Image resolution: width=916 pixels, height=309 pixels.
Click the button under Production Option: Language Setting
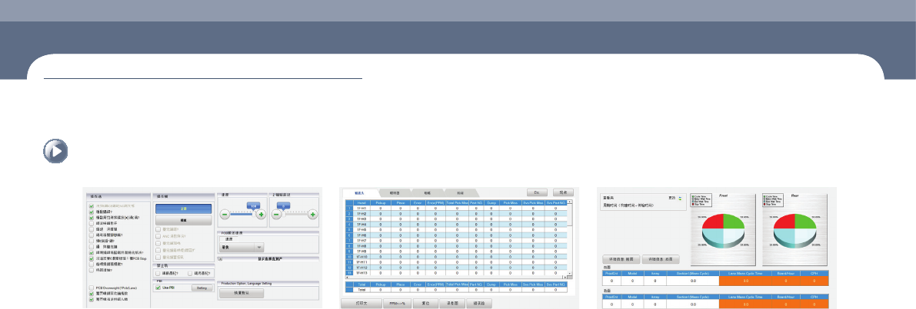coord(241,294)
